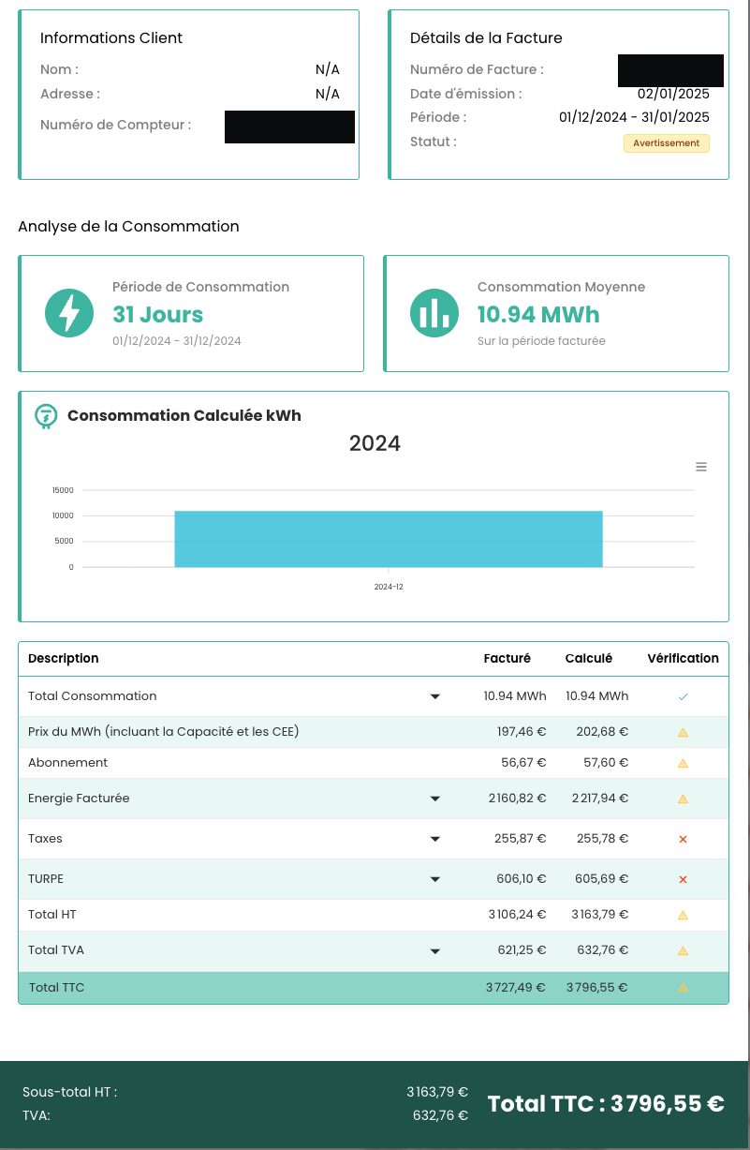Click the footer Total TTC : 3 796,55 €
This screenshot has height=1150, width=750.
click(606, 1103)
